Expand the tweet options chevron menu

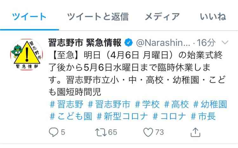coord(225,42)
